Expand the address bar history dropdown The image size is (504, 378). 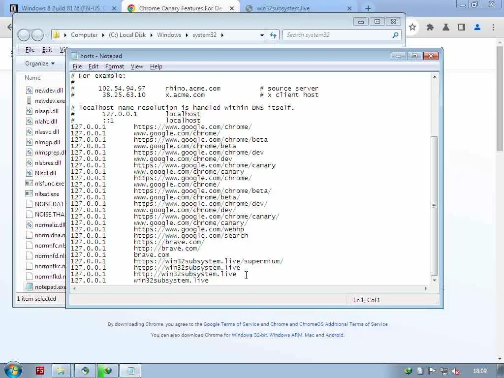coord(262,35)
